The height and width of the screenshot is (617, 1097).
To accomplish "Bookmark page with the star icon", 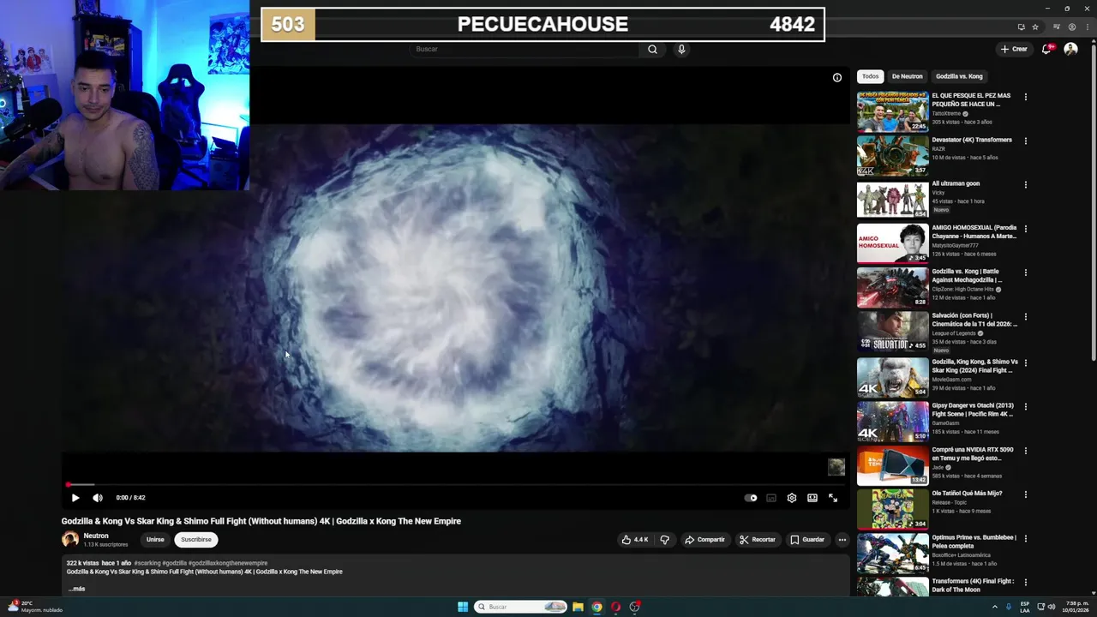I will pyautogui.click(x=1034, y=27).
